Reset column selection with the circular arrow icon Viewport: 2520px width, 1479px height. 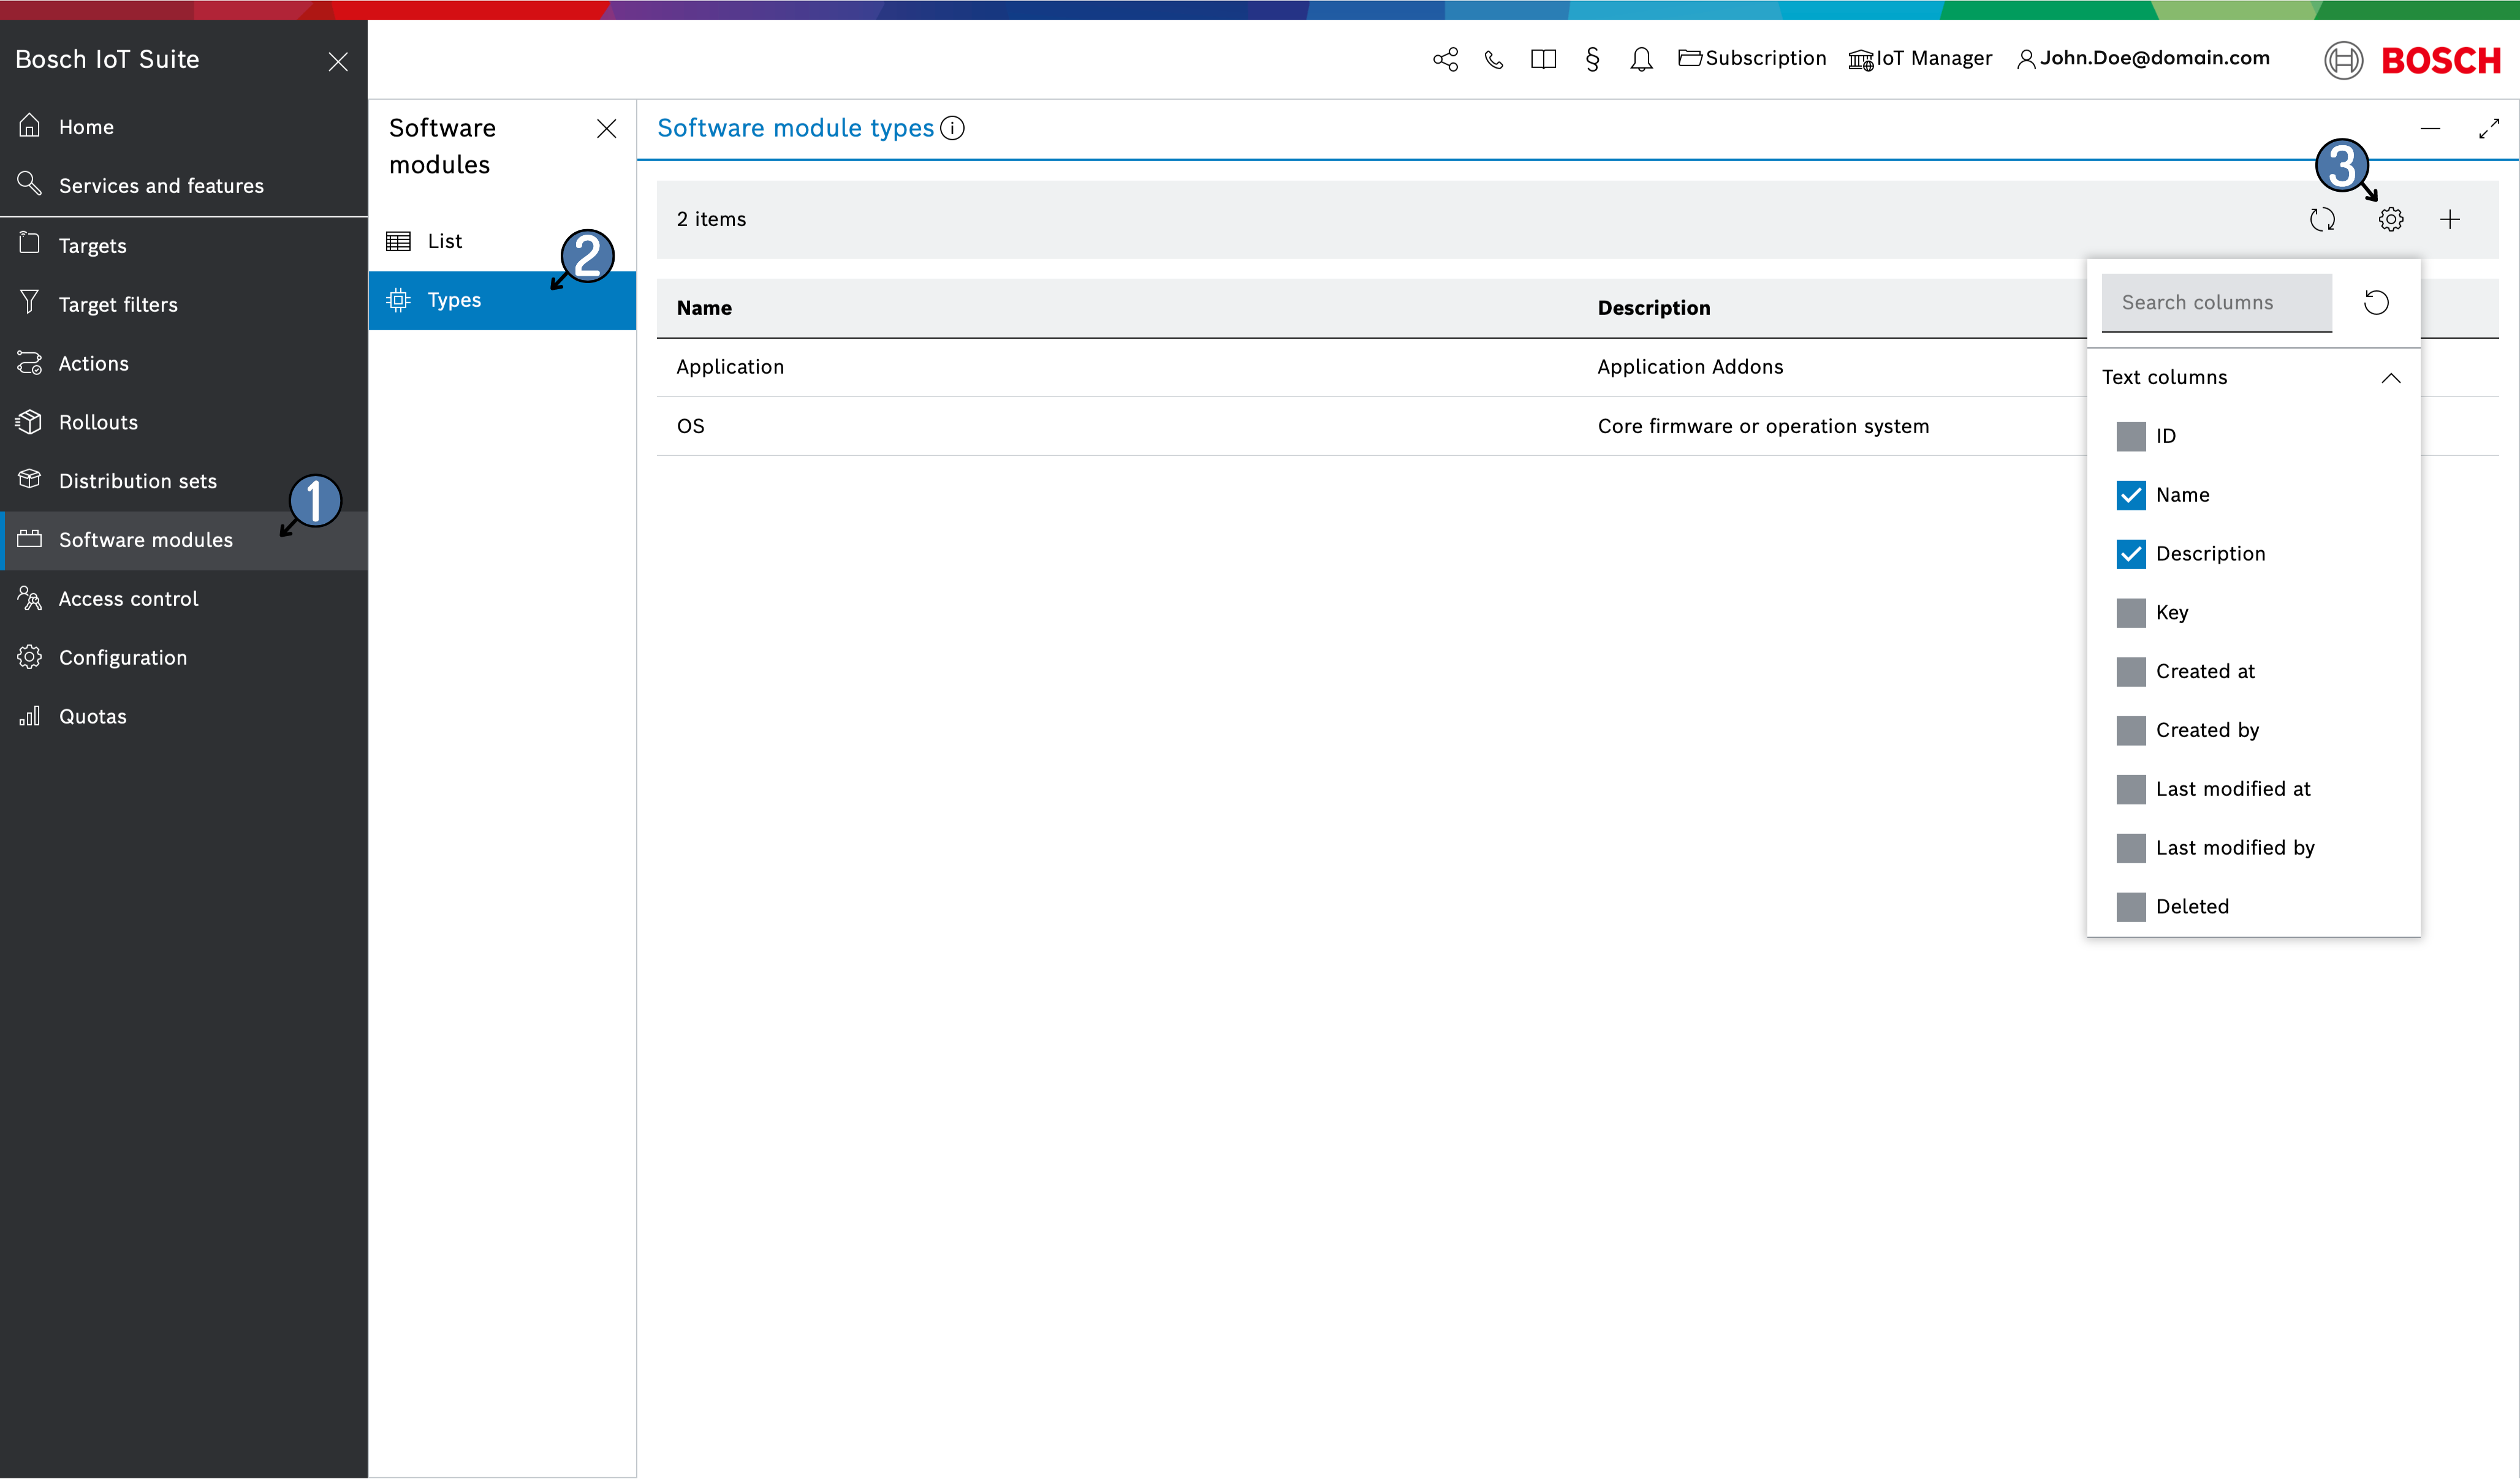[2376, 302]
